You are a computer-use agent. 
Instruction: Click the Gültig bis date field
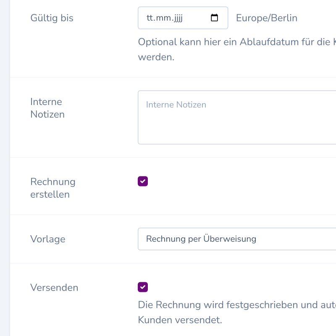pyautogui.click(x=183, y=18)
